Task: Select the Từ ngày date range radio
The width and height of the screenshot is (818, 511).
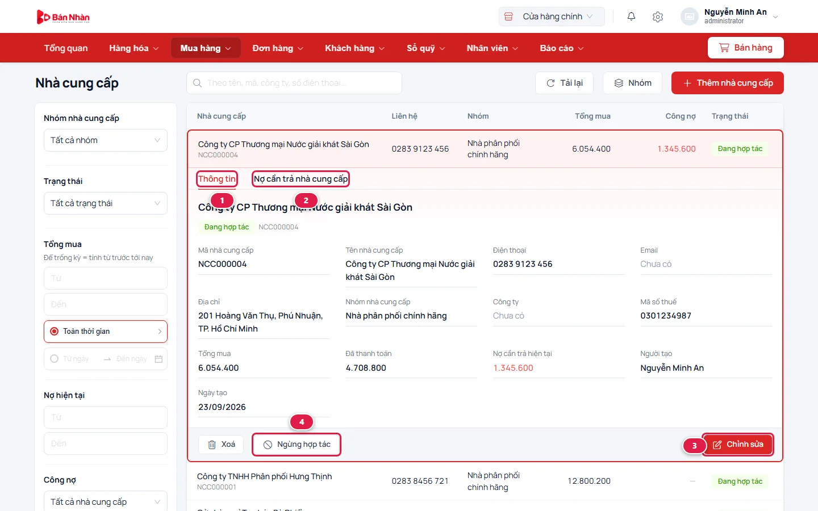Action: click(x=55, y=359)
